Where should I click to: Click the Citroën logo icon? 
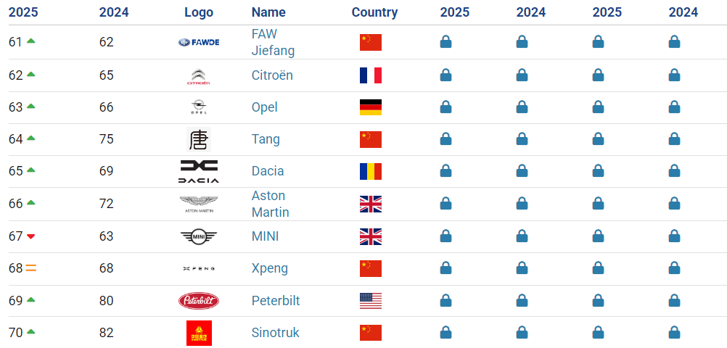pyautogui.click(x=199, y=76)
